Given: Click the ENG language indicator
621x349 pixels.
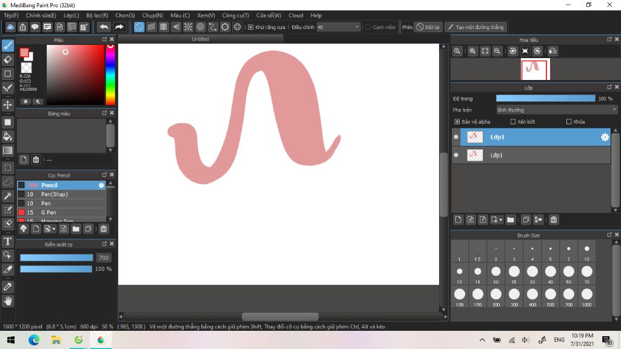Looking at the screenshot, I should pyautogui.click(x=559, y=340).
